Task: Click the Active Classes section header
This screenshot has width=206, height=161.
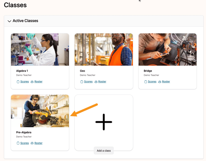Action: 25,21
